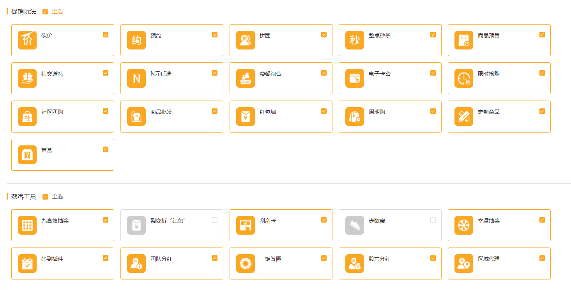This screenshot has height=290, width=571.
Task: Click the 预约 reservation icon
Action: pyautogui.click(x=136, y=40)
